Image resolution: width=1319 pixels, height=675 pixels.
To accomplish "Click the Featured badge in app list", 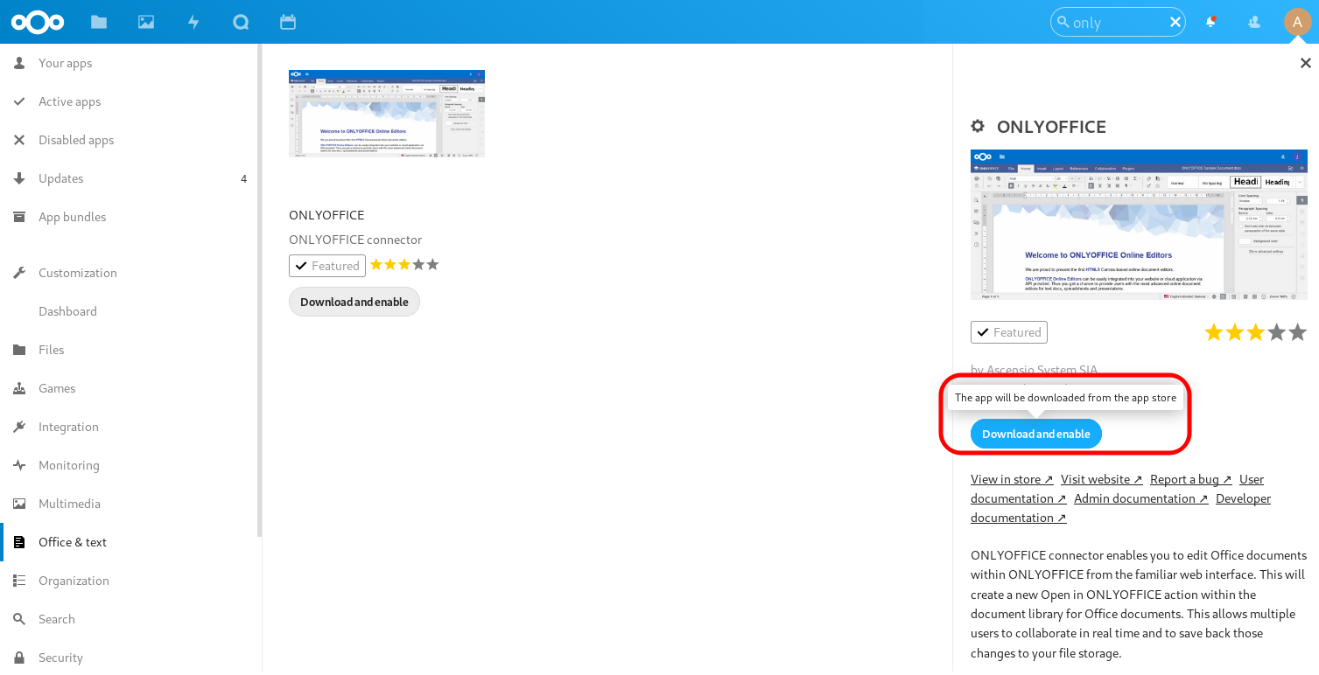I will (327, 266).
